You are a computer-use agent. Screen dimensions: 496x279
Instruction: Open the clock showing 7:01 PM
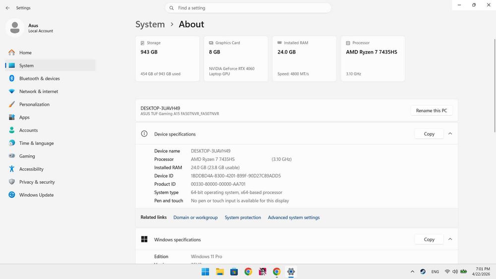481,272
